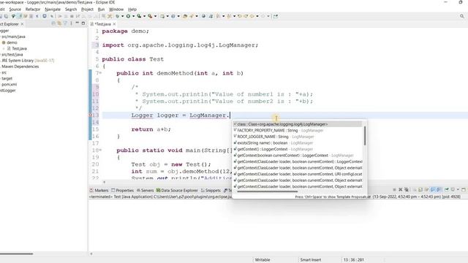Image resolution: width=468 pixels, height=263 pixels.
Task: Switch to the Markers tab
Action: [x=99, y=190]
